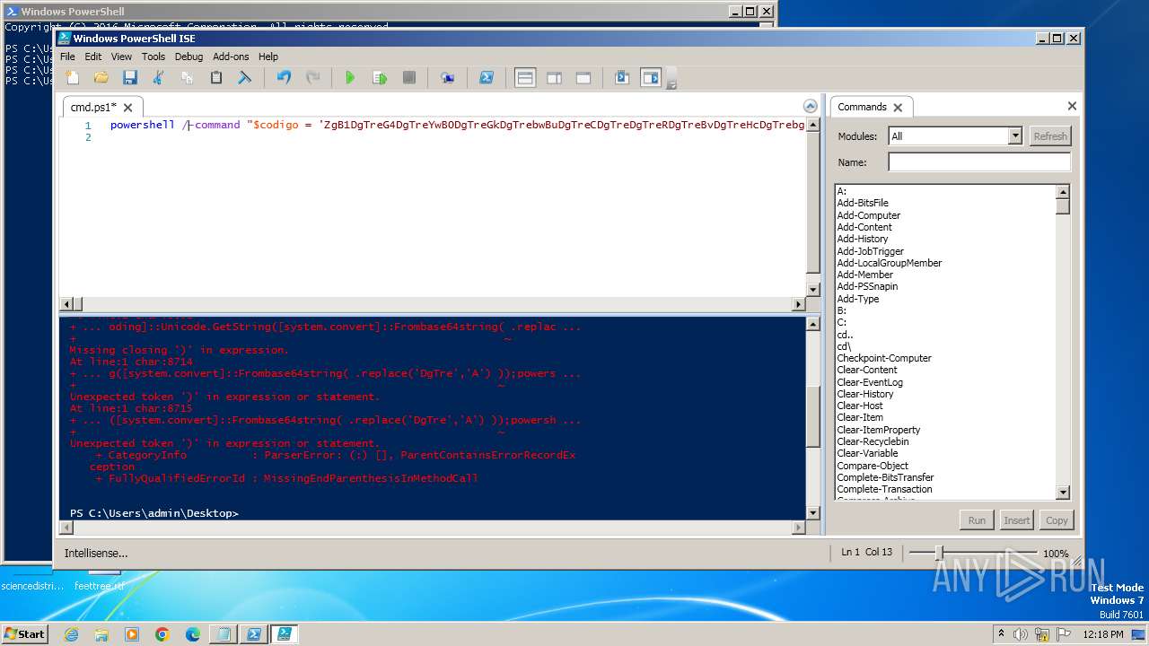The image size is (1149, 646).
Task: Open Microsoft Edge from the taskbar
Action: (x=193, y=634)
